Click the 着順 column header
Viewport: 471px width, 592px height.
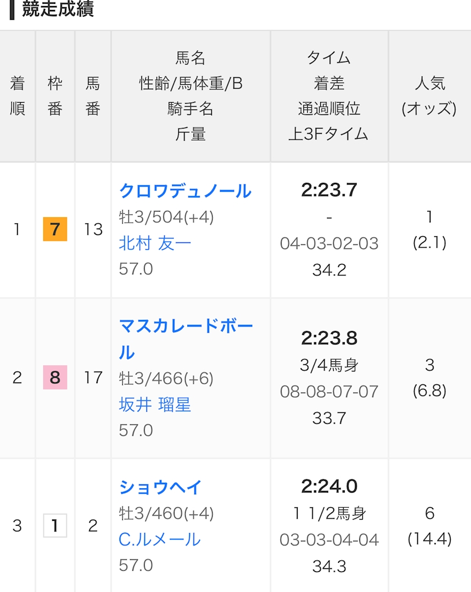[17, 96]
